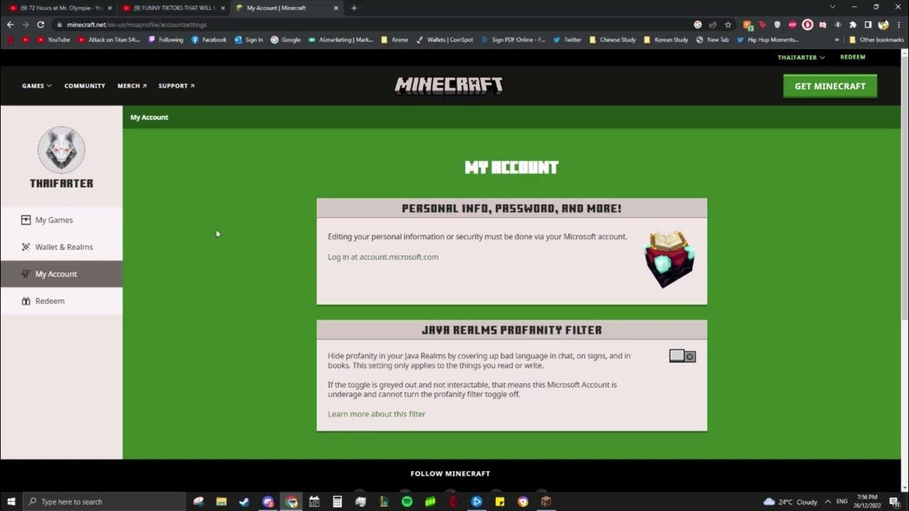Screen dimensions: 909x511
Task: Open the Anime bookmarks folder
Action: (x=394, y=40)
